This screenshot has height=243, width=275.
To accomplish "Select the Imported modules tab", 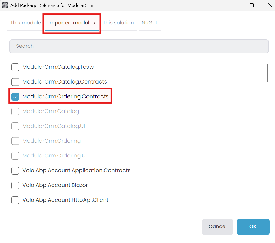I will 72,23.
